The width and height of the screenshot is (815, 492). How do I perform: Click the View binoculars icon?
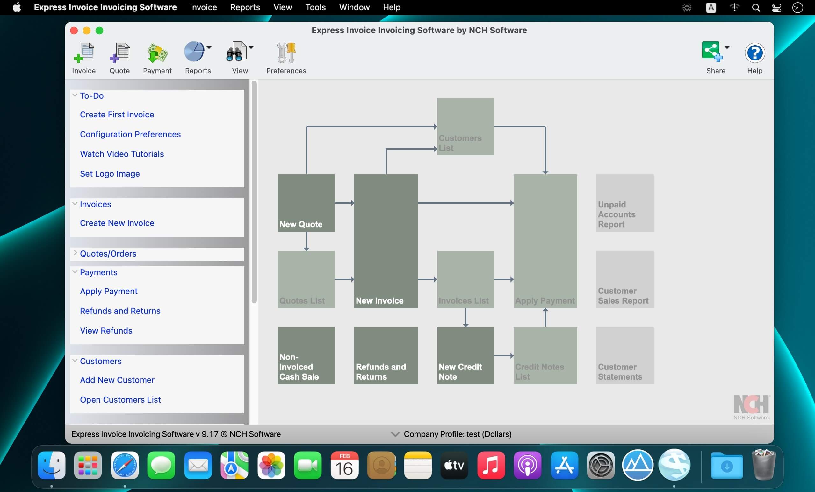click(236, 52)
